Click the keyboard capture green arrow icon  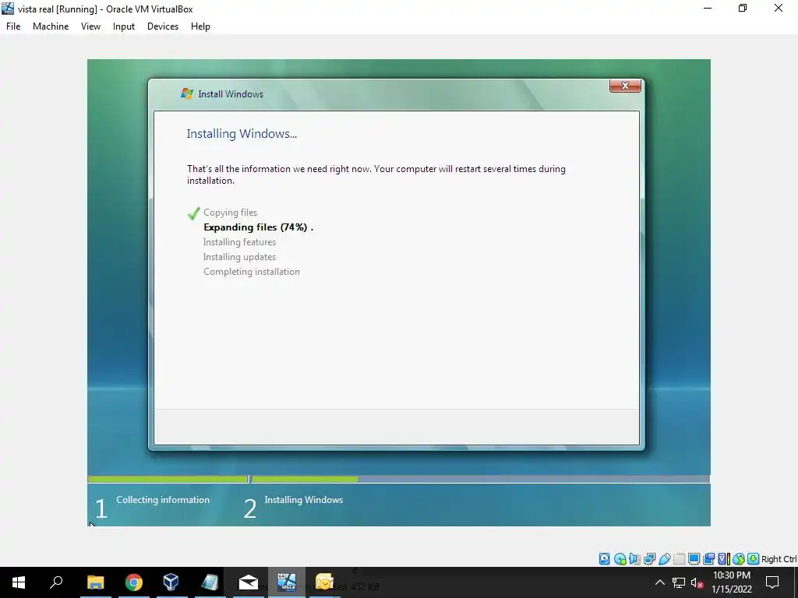pos(754,559)
